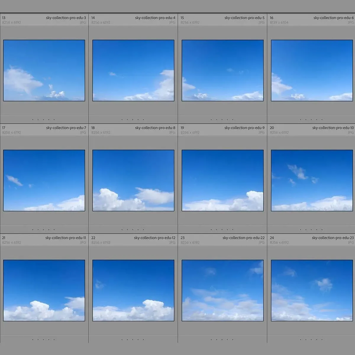The image size is (355, 355).
Task: Click the filename label sky-collection-pro-edu-11
Action: coord(66,238)
